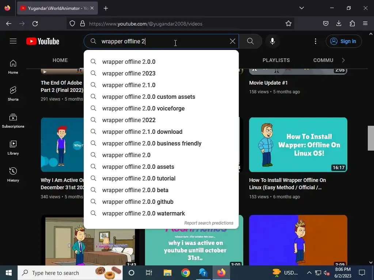Screen dimensions: 374x280
Task: Click the site padlock icon
Action: pyautogui.click(x=83, y=24)
